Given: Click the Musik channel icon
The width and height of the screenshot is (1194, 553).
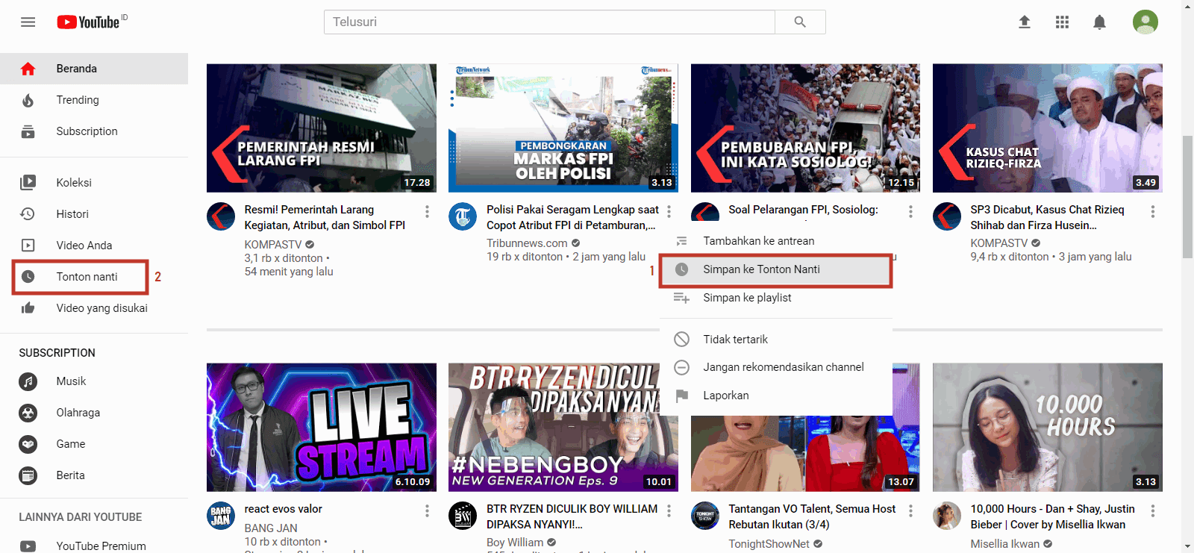Looking at the screenshot, I should [x=28, y=381].
